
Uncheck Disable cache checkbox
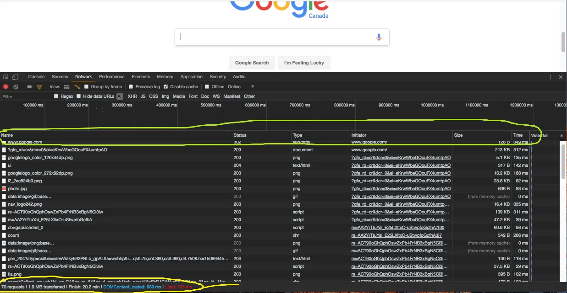pyautogui.click(x=165, y=87)
